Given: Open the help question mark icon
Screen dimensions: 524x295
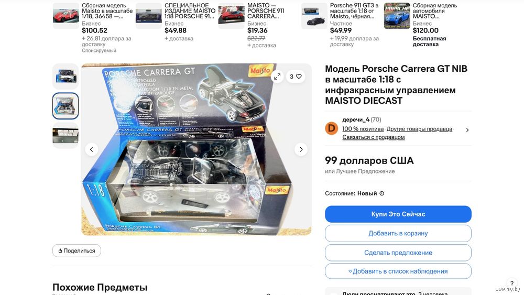Looking at the screenshot, I should pos(511,283).
